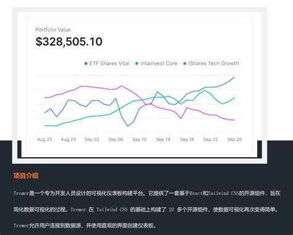Screen dimensions: 293x235
Task: Click the orange 项目介绍 heading
Action: (x=26, y=176)
